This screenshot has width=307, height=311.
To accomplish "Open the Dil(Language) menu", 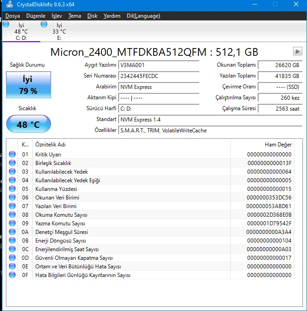I will 144,16.
